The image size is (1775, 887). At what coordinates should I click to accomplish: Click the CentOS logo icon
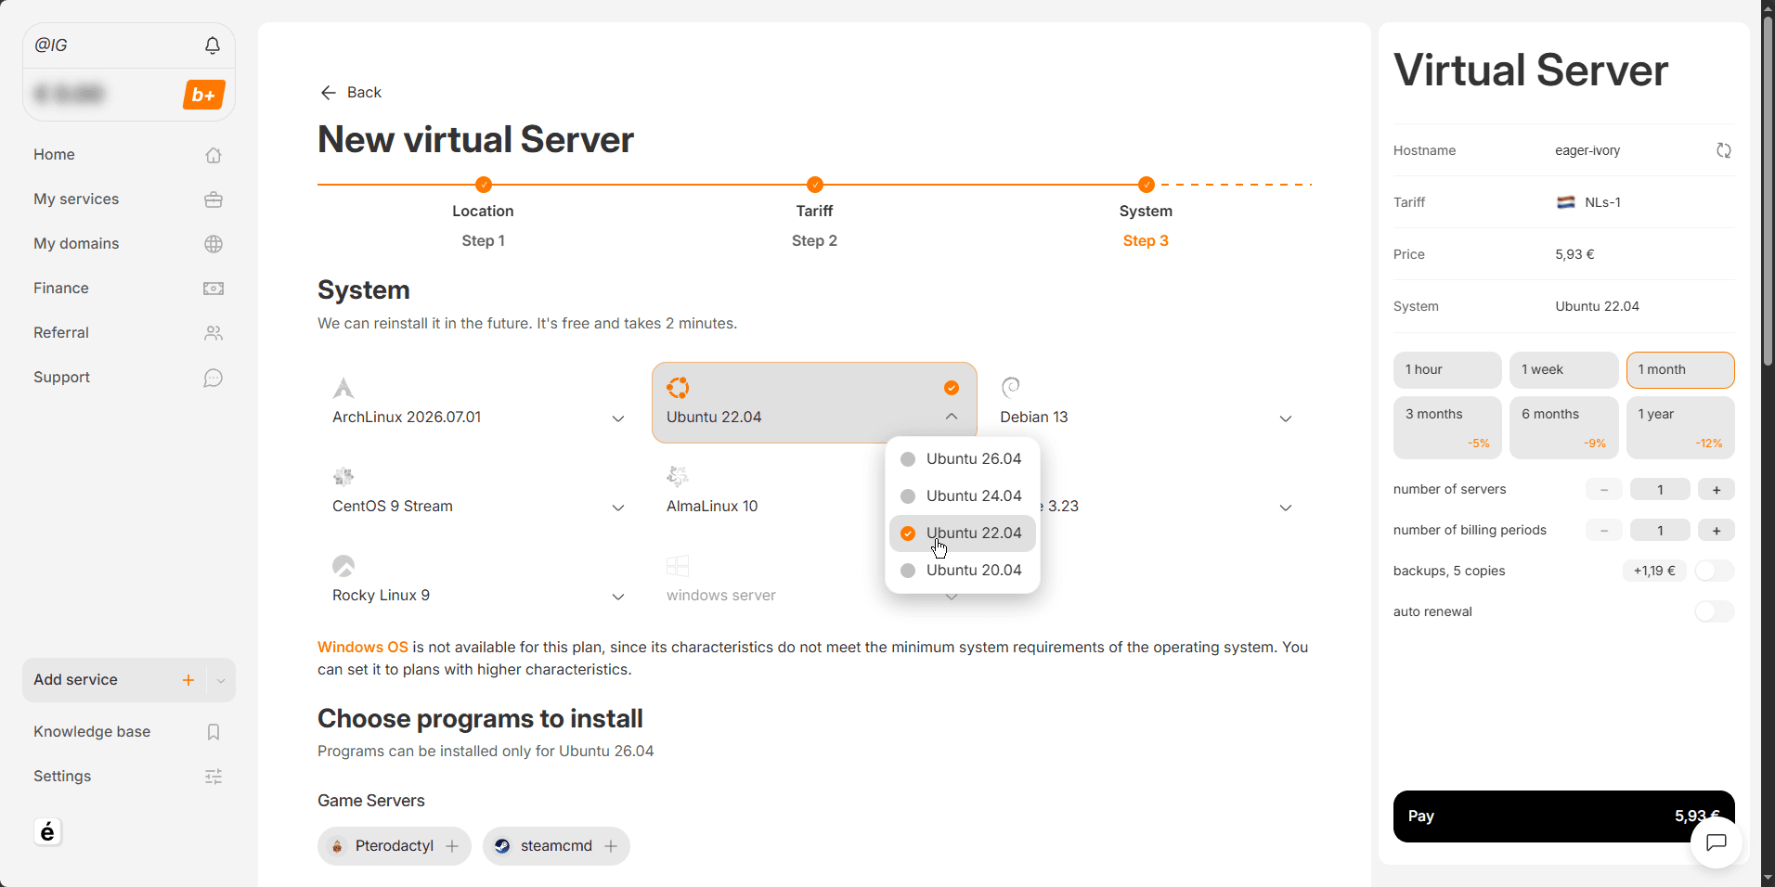[x=343, y=477]
